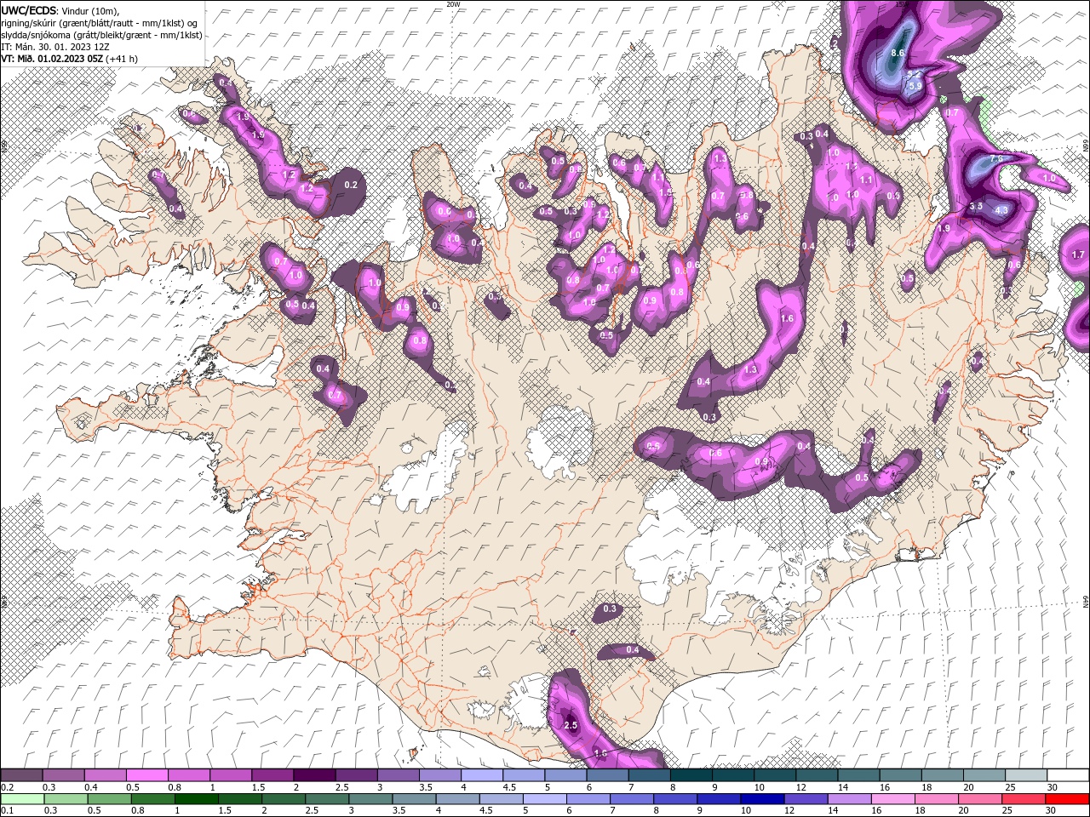Select the 'slydda/snjókoma (grátt/bleikt/grænt - mm/1klst)' line
The width and height of the screenshot is (1090, 817).
point(101,35)
